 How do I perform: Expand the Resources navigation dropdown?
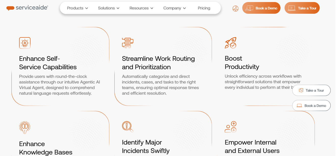141,8
